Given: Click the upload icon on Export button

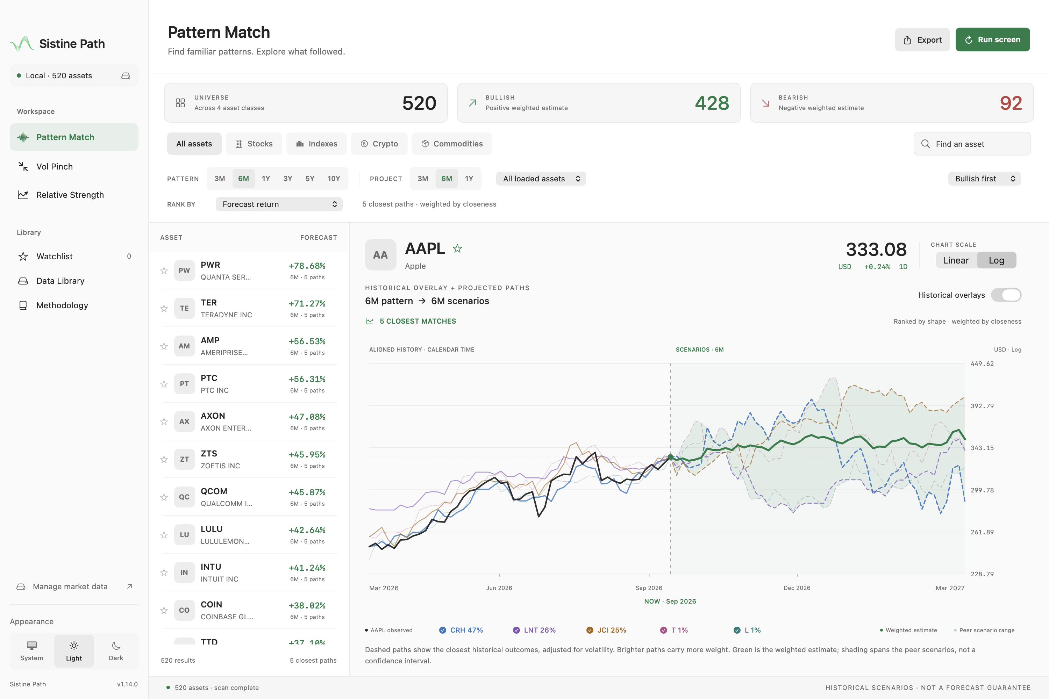Looking at the screenshot, I should click(x=907, y=40).
